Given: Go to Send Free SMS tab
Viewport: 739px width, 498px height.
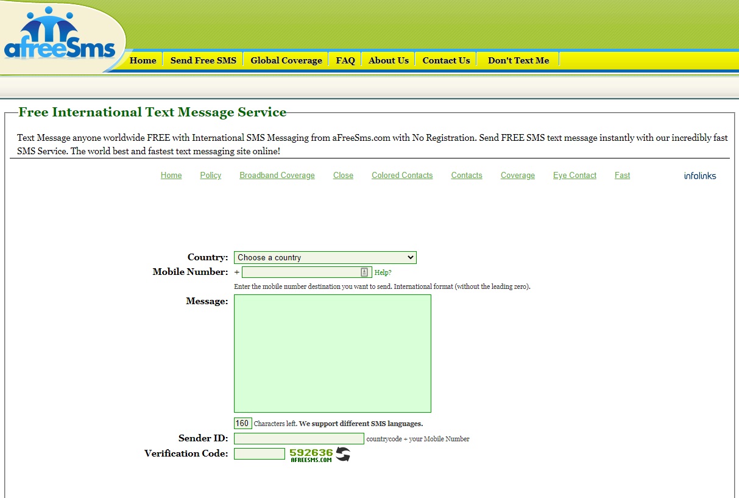Looking at the screenshot, I should coord(203,60).
